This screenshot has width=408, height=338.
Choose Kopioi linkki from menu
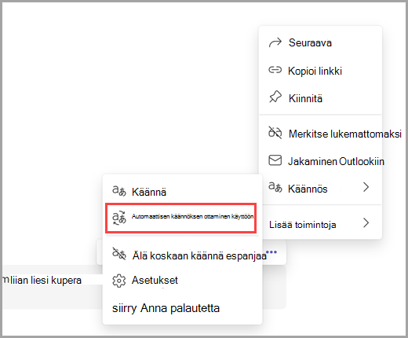coord(320,71)
